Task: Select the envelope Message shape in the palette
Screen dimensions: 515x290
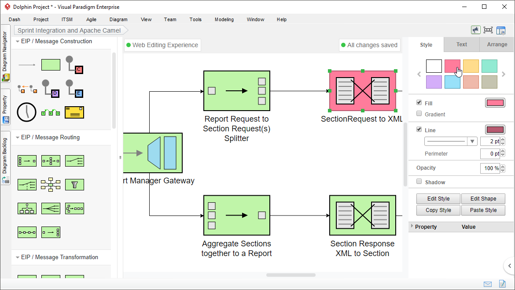Action: (x=74, y=112)
